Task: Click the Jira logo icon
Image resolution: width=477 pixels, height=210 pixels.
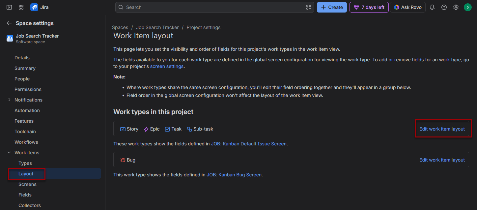Action: [34, 7]
